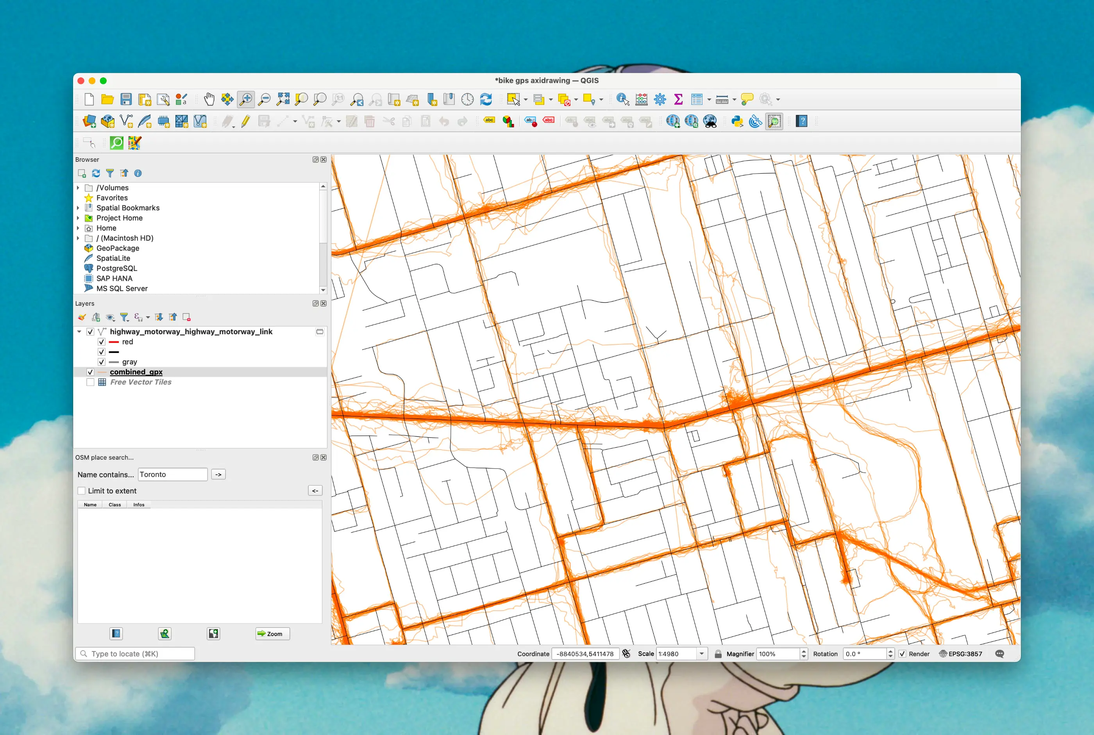
Task: Expand the Spatial Bookmarks tree item
Action: coord(78,208)
